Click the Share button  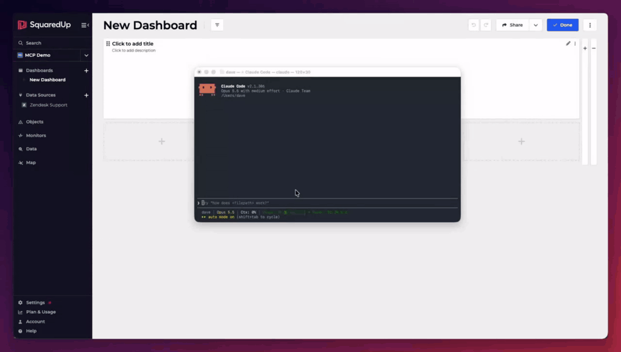(512, 25)
